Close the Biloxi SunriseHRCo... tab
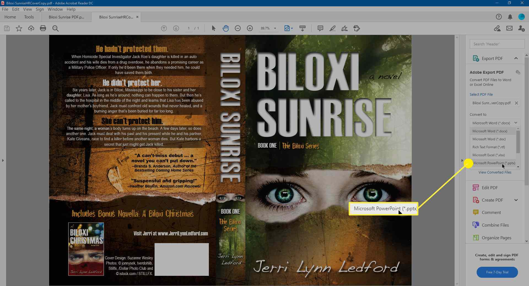The height and width of the screenshot is (286, 529). pyautogui.click(x=137, y=17)
